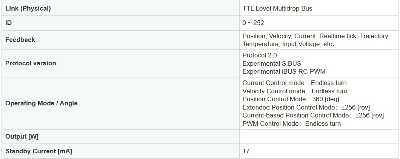Click the feedback text starting with "Position, Velocity"
This screenshot has width=400, height=159.
[x=315, y=36]
